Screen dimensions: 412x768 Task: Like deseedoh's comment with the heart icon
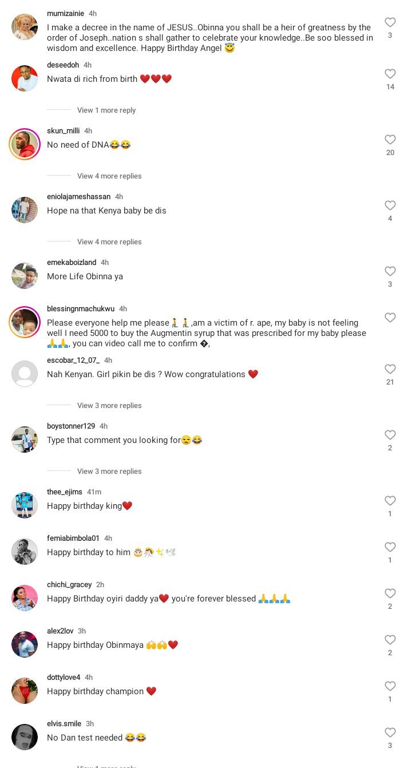(390, 74)
